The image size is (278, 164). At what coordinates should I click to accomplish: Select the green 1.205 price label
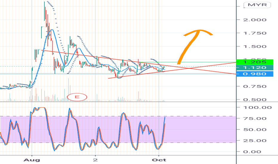click(x=255, y=62)
